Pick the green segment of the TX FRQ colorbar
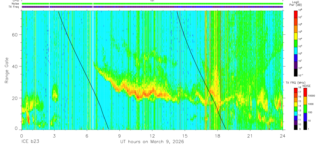This screenshot has height=147, width=318. tap(296, 109)
